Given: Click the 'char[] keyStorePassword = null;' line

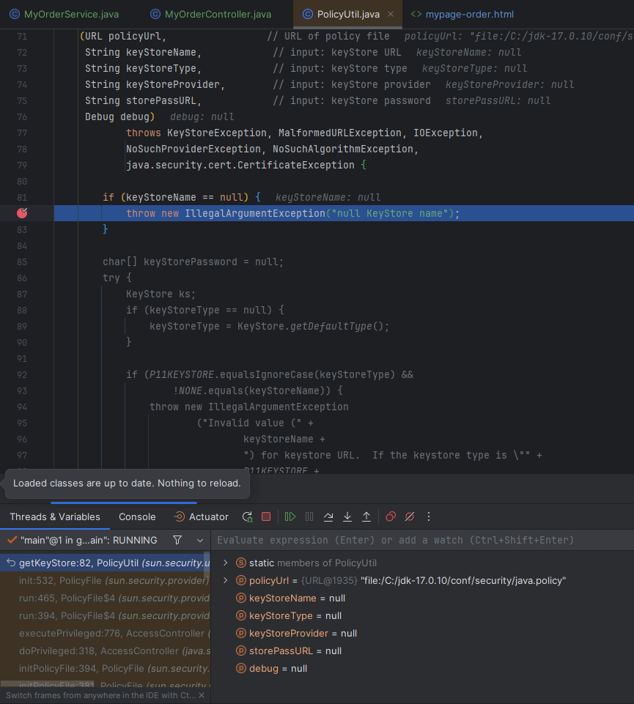Looking at the screenshot, I should [x=193, y=262].
